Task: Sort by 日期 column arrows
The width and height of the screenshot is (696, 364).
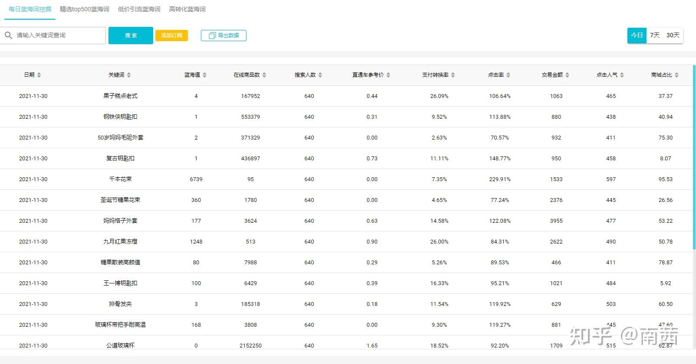Action: coord(39,75)
